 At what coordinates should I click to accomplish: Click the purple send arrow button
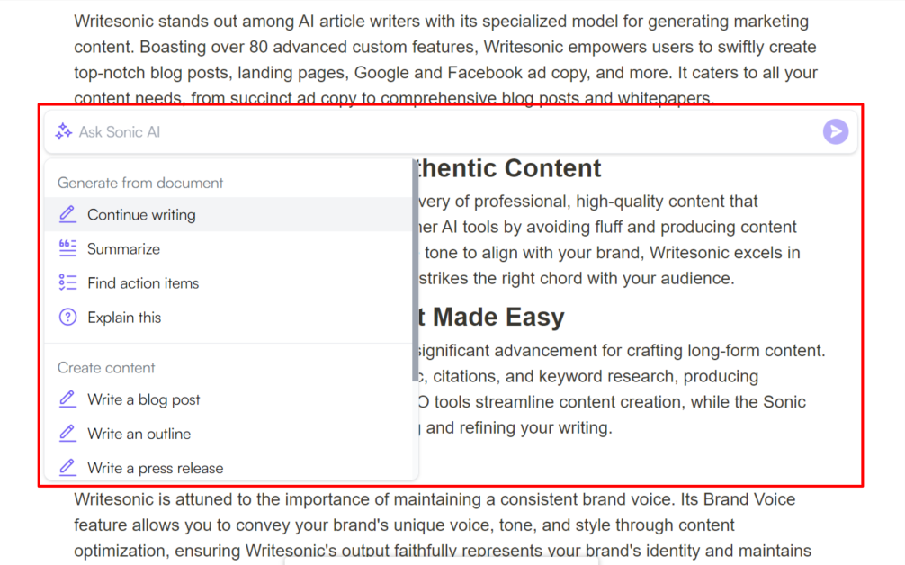[x=835, y=131]
